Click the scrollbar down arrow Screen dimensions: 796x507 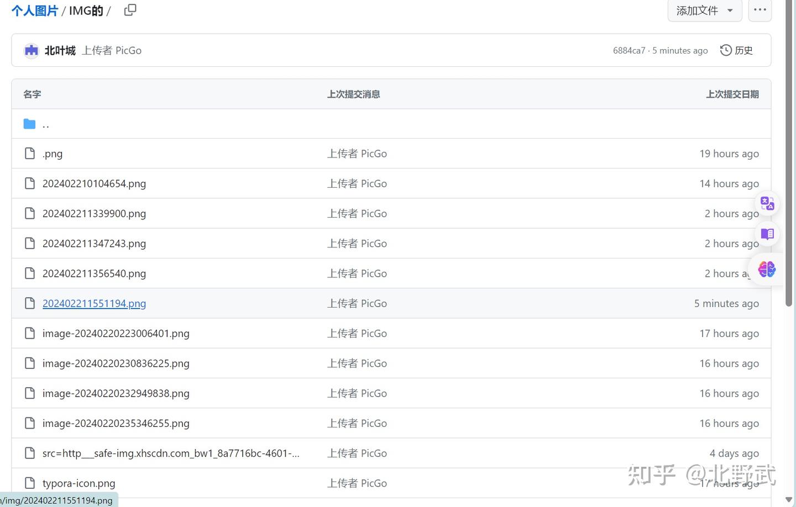(x=789, y=500)
